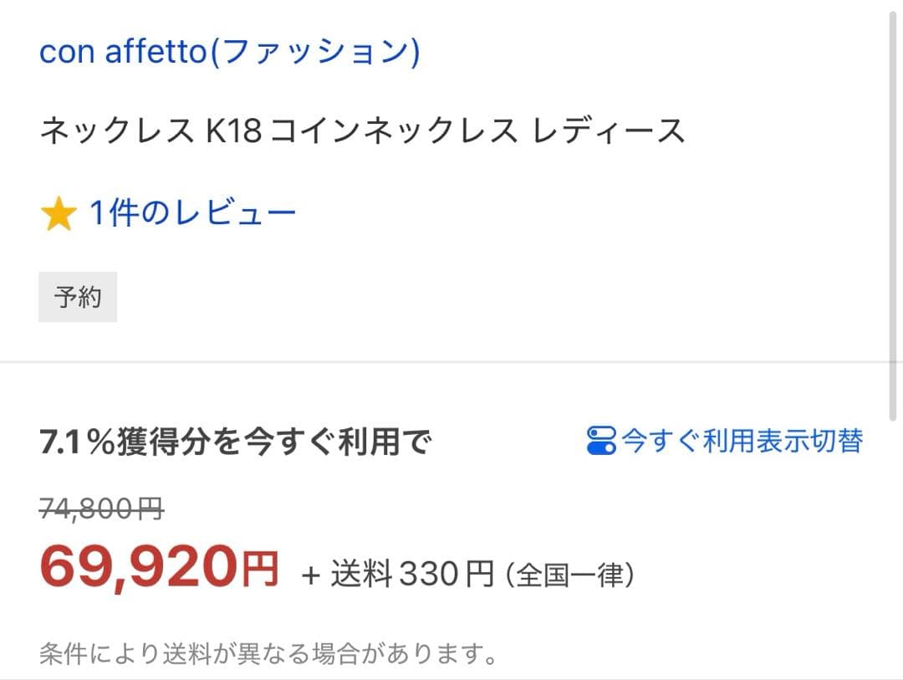
Task: Click the 今すぐ利用表示切替 text link
Action: [742, 440]
